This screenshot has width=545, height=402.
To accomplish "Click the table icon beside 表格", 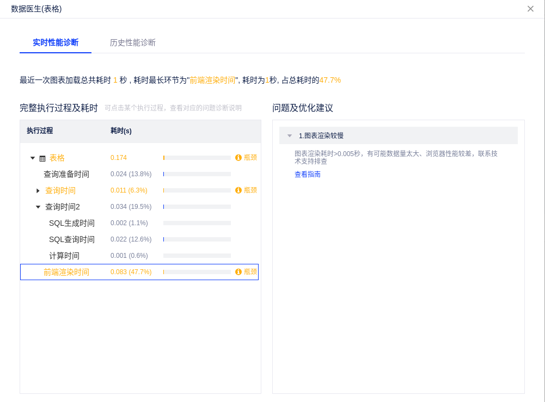I will click(42, 158).
